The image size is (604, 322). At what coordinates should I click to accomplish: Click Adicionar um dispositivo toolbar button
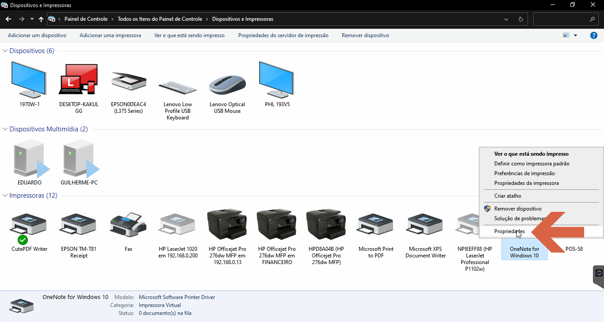[37, 35]
